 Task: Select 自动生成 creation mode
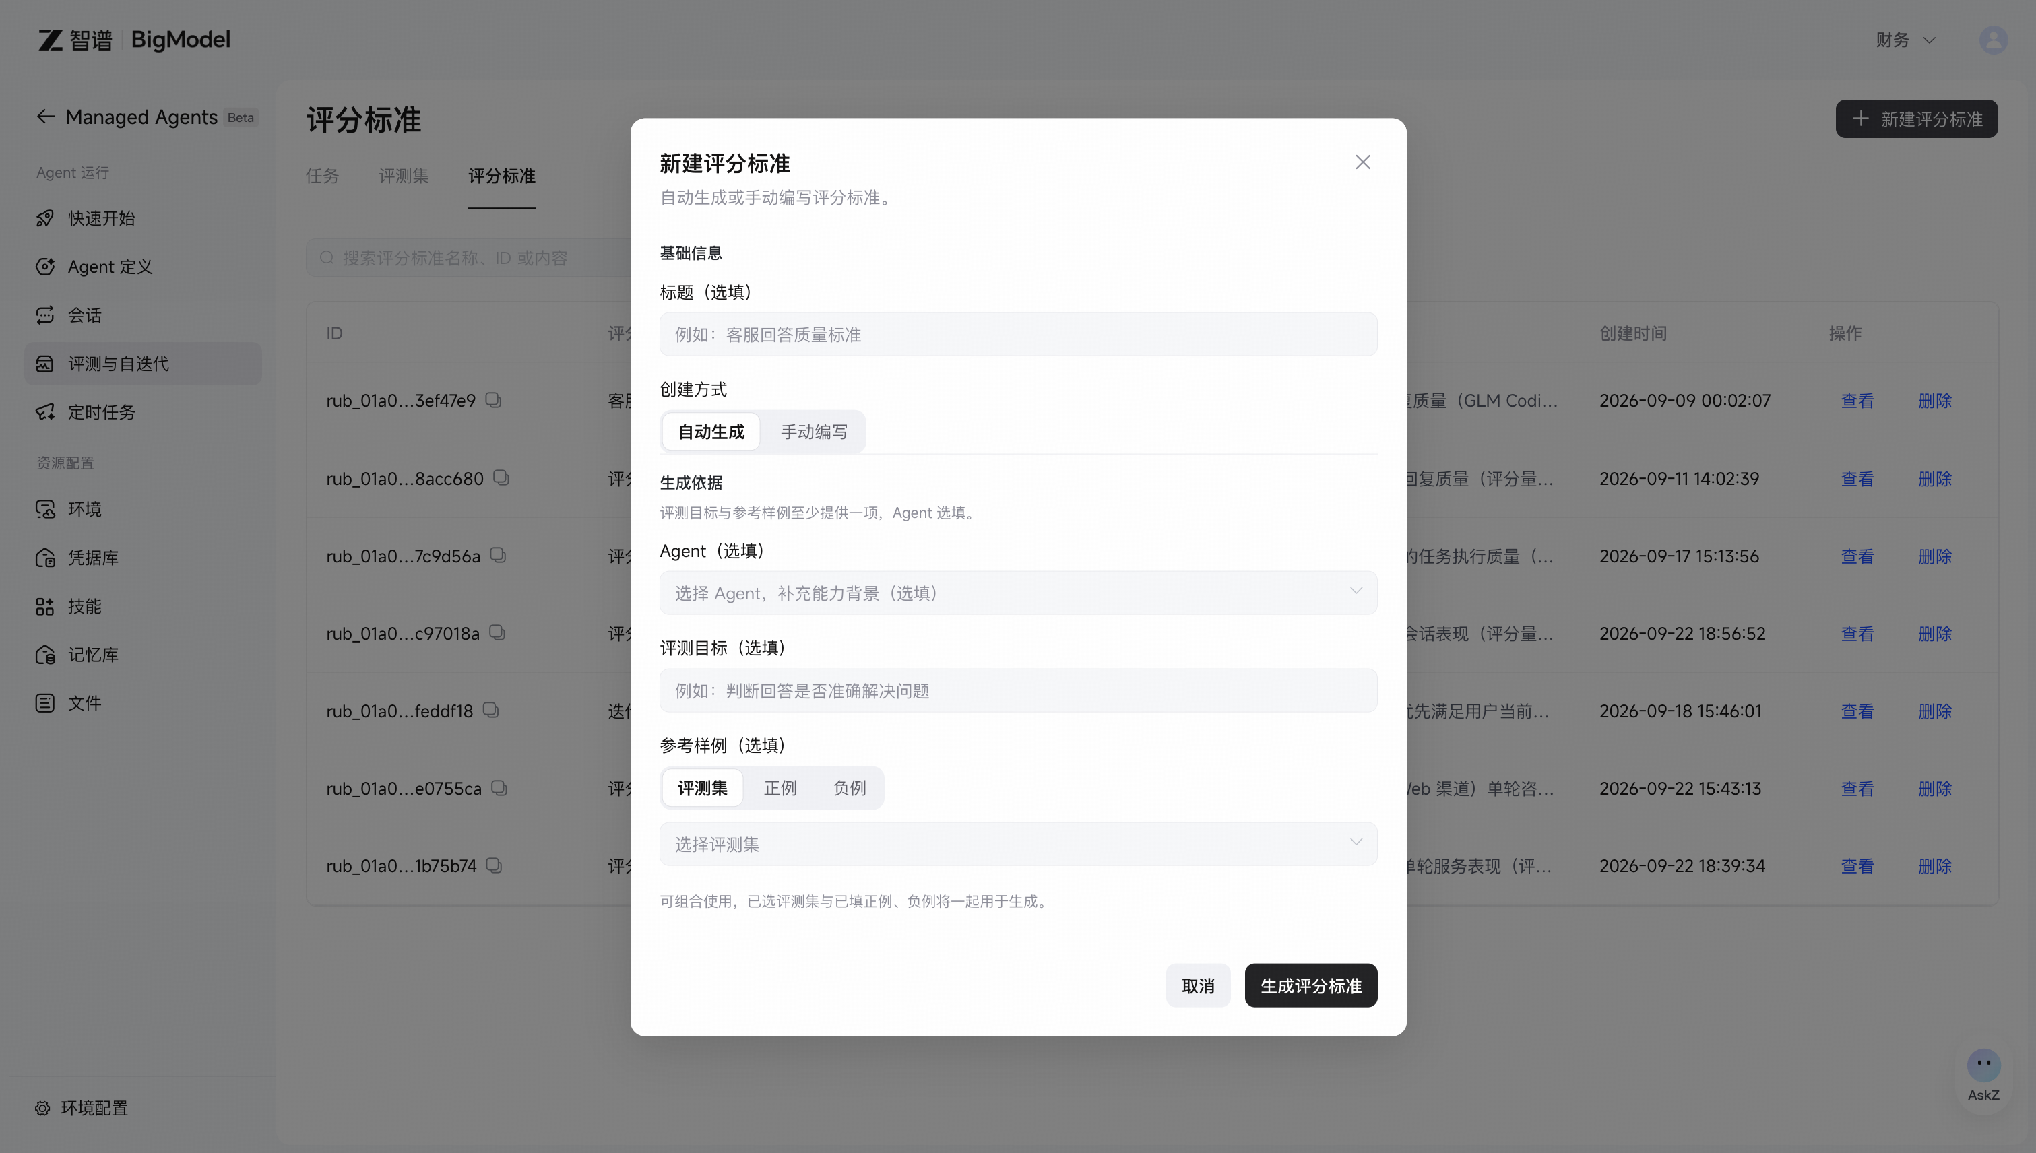click(711, 432)
